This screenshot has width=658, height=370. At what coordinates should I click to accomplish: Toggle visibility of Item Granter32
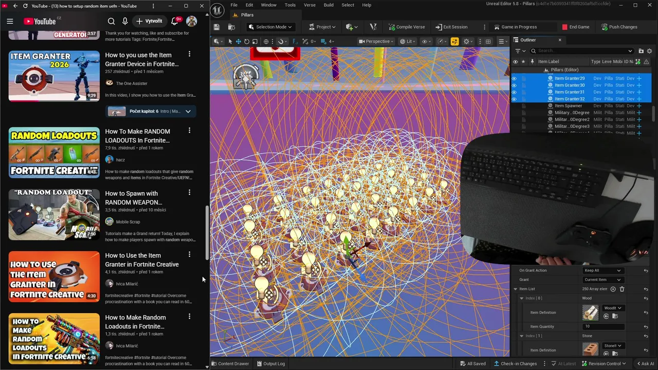[514, 99]
